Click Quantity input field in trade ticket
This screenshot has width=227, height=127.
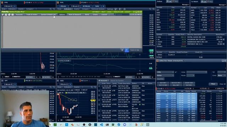click(160, 79)
